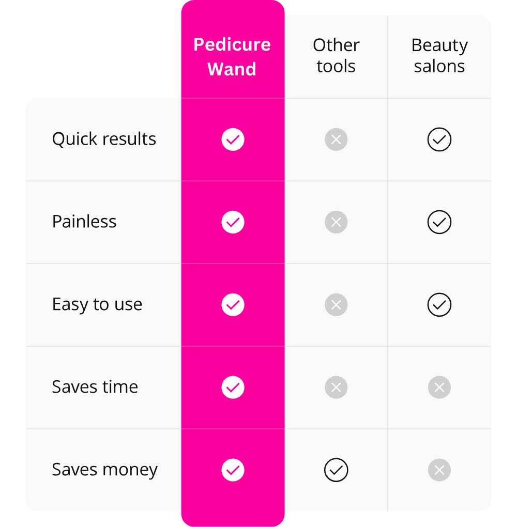The image size is (517, 527).
Task: Click Pedicure Wand checkmark for Easy to use
Action: [x=233, y=305]
